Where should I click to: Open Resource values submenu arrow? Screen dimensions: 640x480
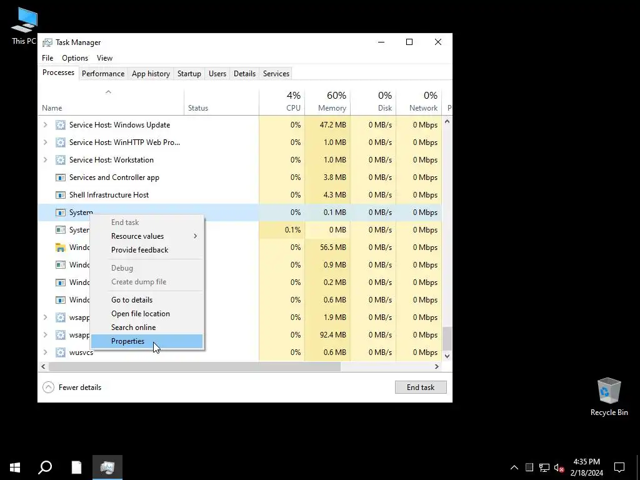tap(195, 236)
